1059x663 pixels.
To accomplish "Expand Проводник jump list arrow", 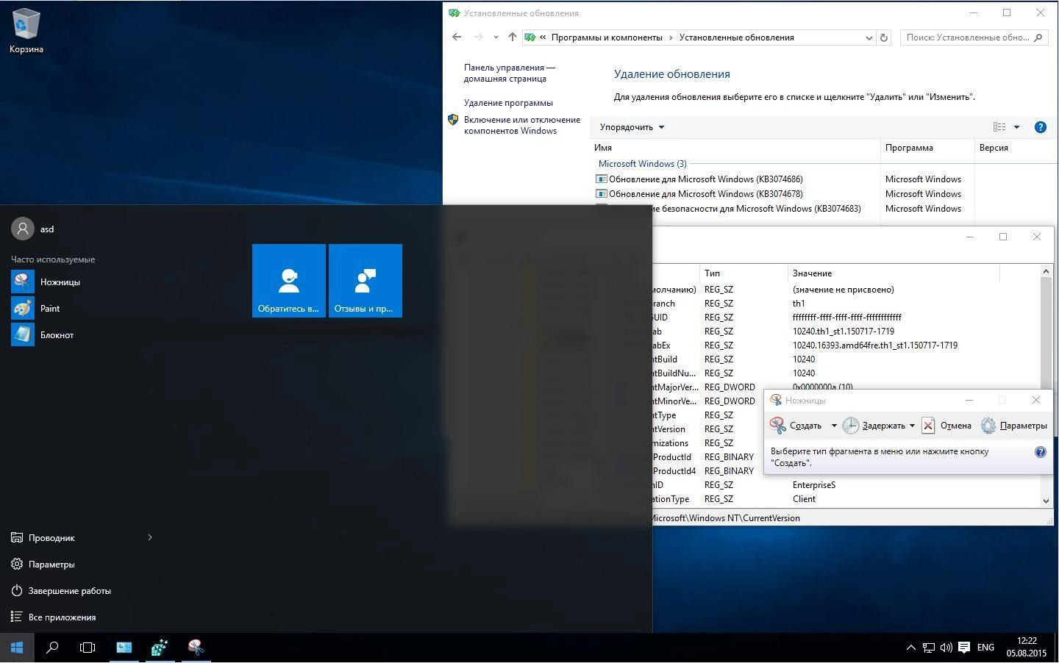I will [150, 537].
